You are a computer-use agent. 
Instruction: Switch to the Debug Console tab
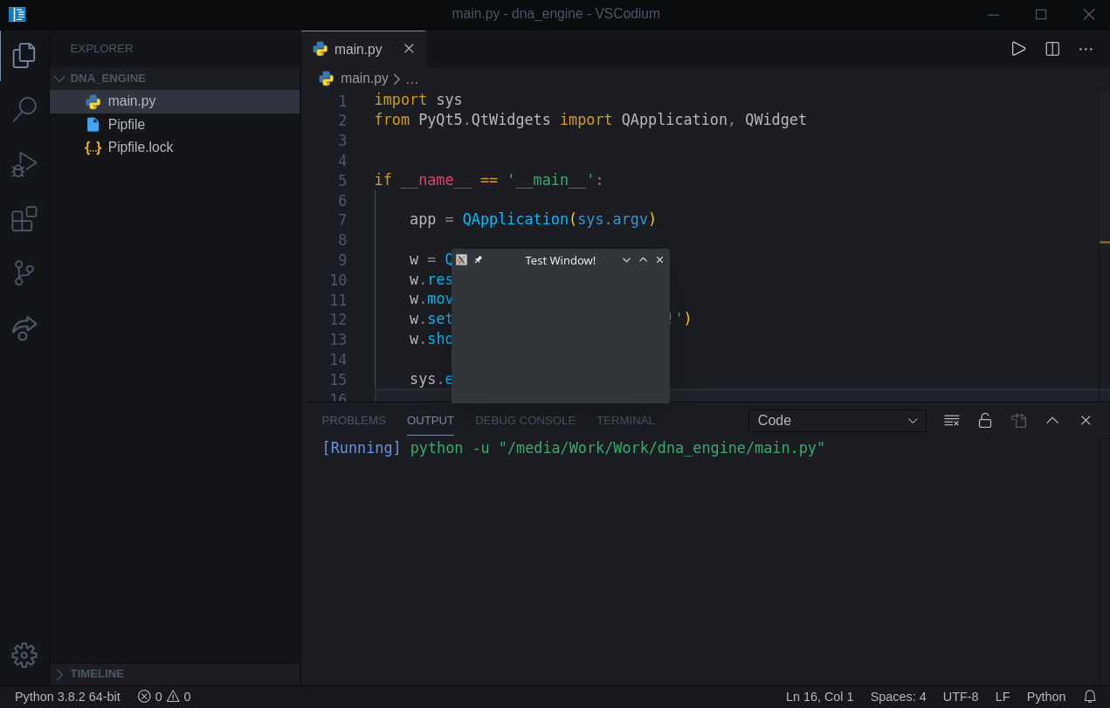coord(525,421)
